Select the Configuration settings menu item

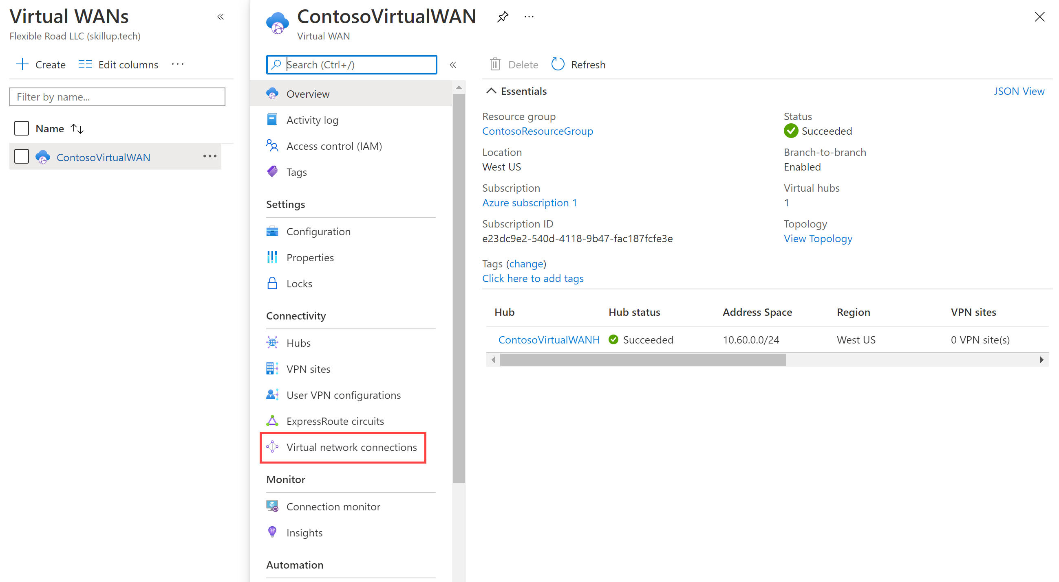pos(319,231)
